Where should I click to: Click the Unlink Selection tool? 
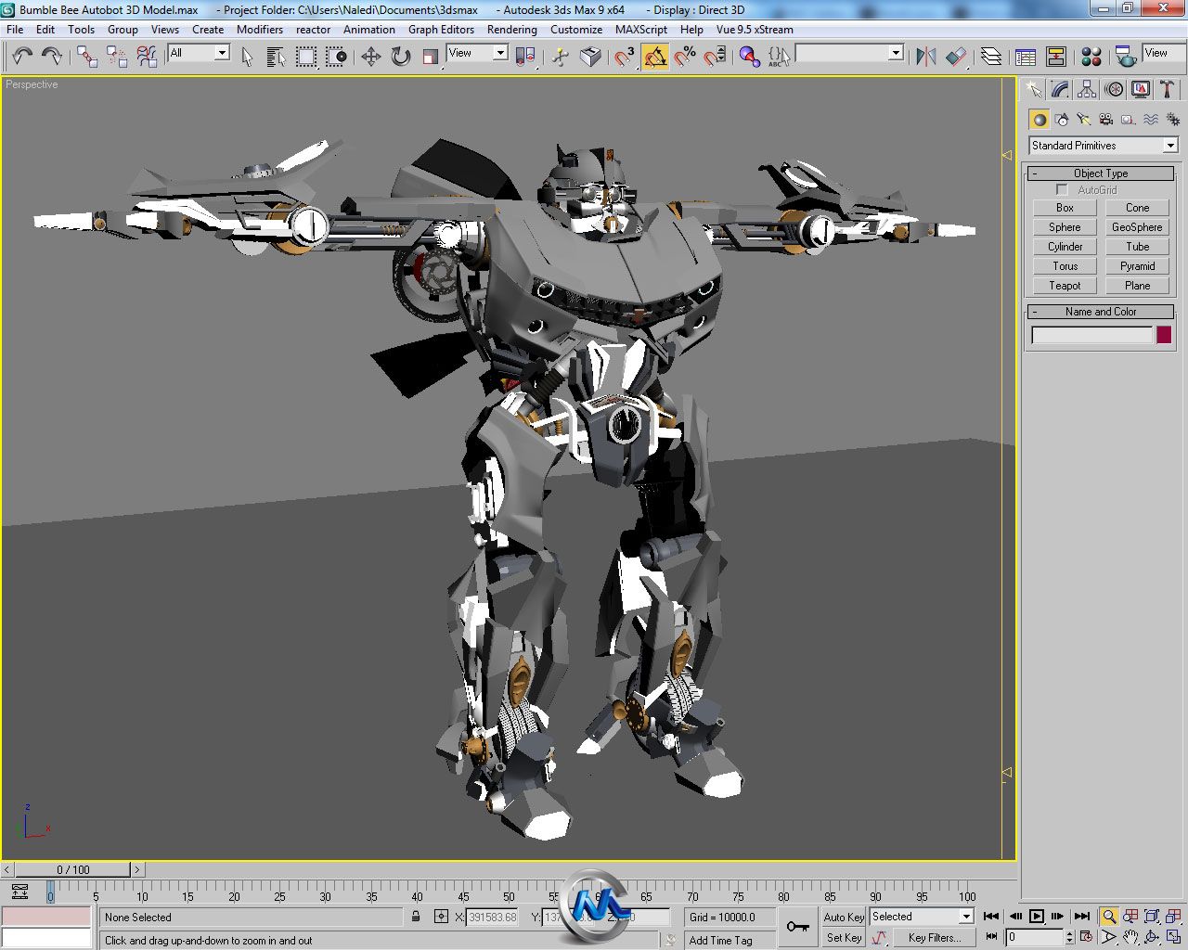[x=117, y=57]
